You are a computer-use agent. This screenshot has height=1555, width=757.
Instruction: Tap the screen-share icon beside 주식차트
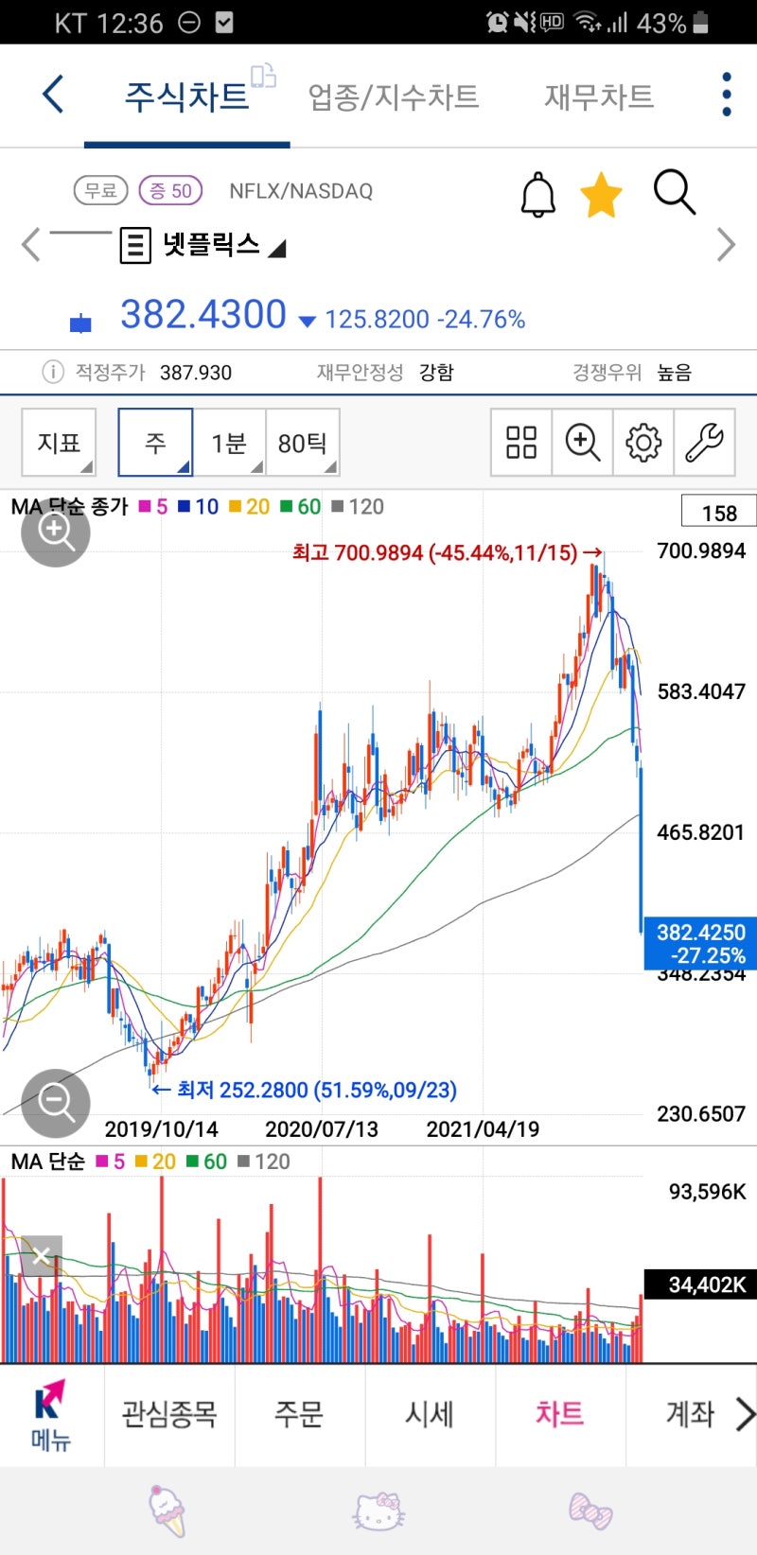click(x=263, y=75)
